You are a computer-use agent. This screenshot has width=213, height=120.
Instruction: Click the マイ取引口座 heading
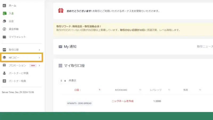click(75, 66)
